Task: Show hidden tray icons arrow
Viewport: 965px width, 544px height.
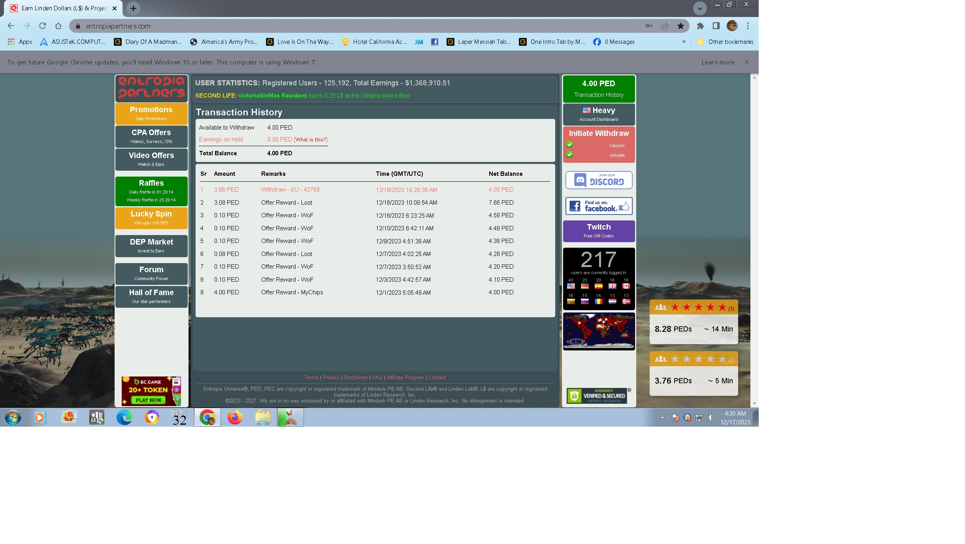Action: tap(662, 418)
